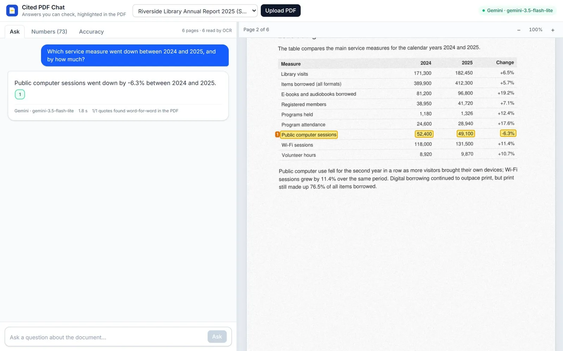Open citation badge 1 in the answer
The image size is (563, 351).
(20, 94)
